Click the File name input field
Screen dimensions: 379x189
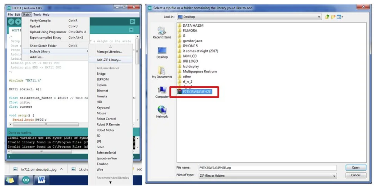click(x=267, y=168)
